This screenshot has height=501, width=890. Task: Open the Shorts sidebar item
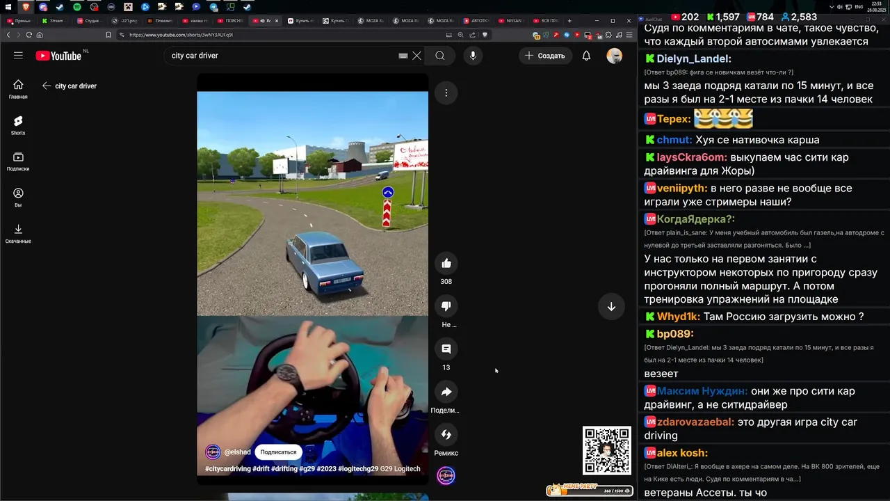[18, 125]
